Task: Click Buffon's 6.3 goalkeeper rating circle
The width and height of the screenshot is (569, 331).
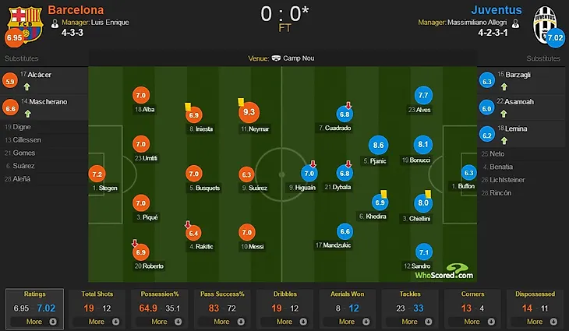Action: [x=468, y=173]
